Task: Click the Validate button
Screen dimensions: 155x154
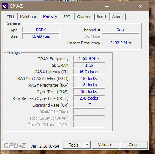Action: (x=105, y=145)
